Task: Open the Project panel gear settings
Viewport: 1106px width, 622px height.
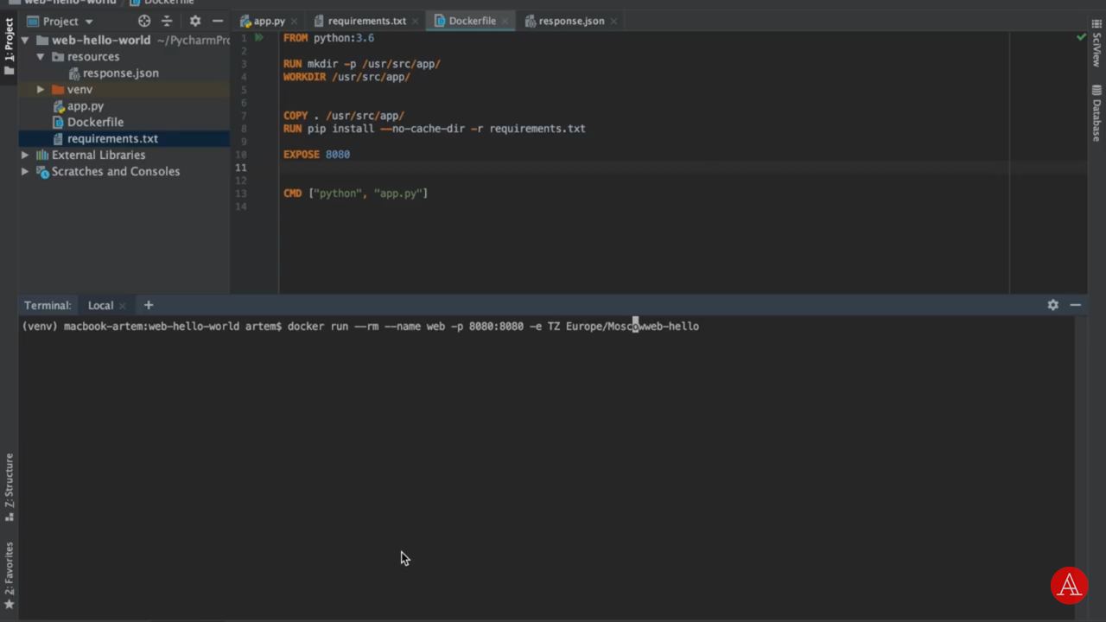Action: 195,21
